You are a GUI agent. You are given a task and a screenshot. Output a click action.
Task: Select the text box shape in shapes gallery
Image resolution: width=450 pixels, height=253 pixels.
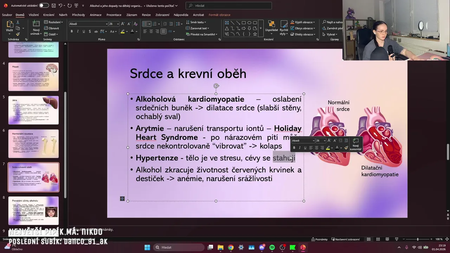coord(227,22)
